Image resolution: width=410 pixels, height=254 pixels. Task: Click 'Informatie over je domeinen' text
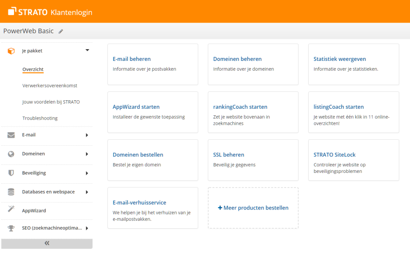[243, 69]
